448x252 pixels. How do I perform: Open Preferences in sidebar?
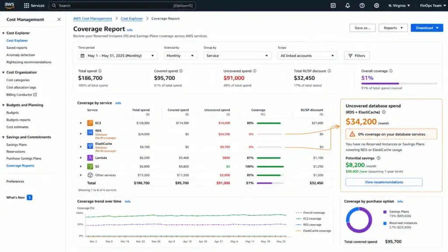tap(15, 182)
